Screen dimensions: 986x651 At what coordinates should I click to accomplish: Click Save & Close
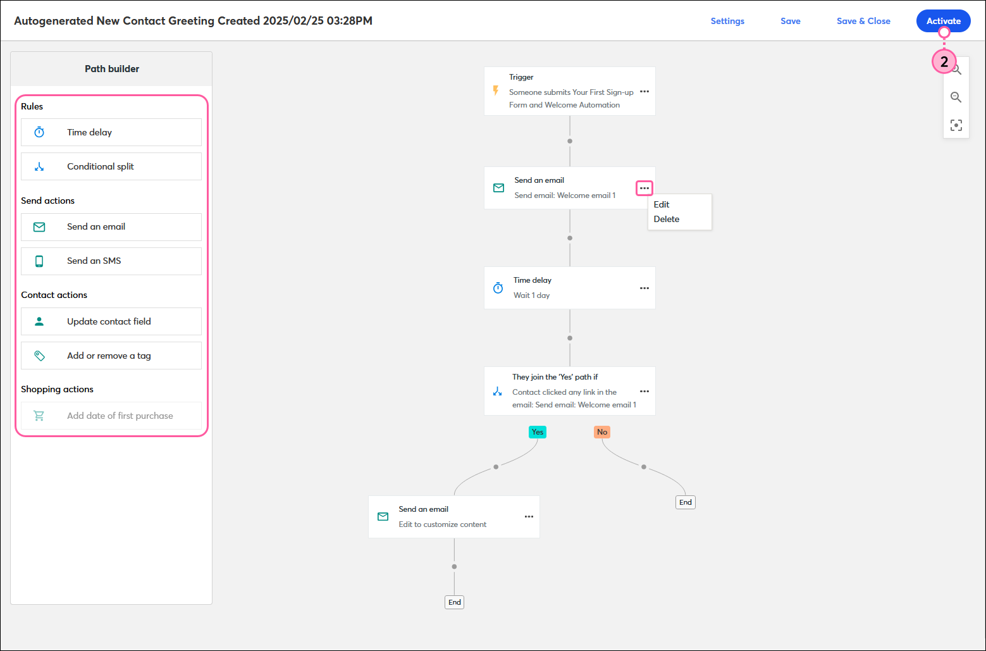click(863, 21)
